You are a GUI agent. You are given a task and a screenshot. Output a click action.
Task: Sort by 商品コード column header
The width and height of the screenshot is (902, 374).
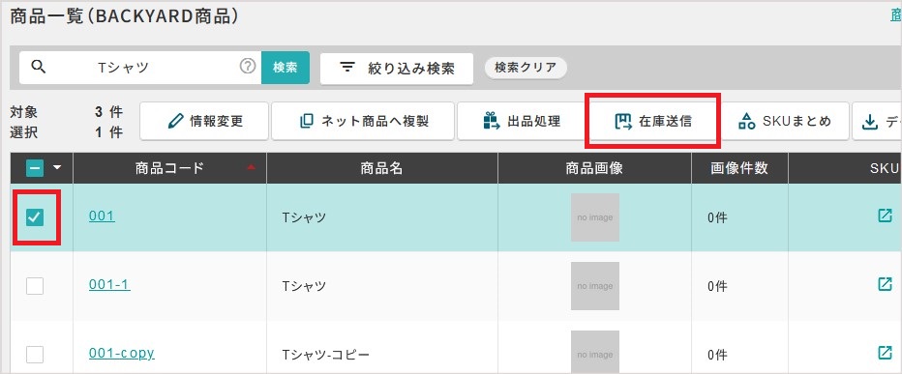169,168
